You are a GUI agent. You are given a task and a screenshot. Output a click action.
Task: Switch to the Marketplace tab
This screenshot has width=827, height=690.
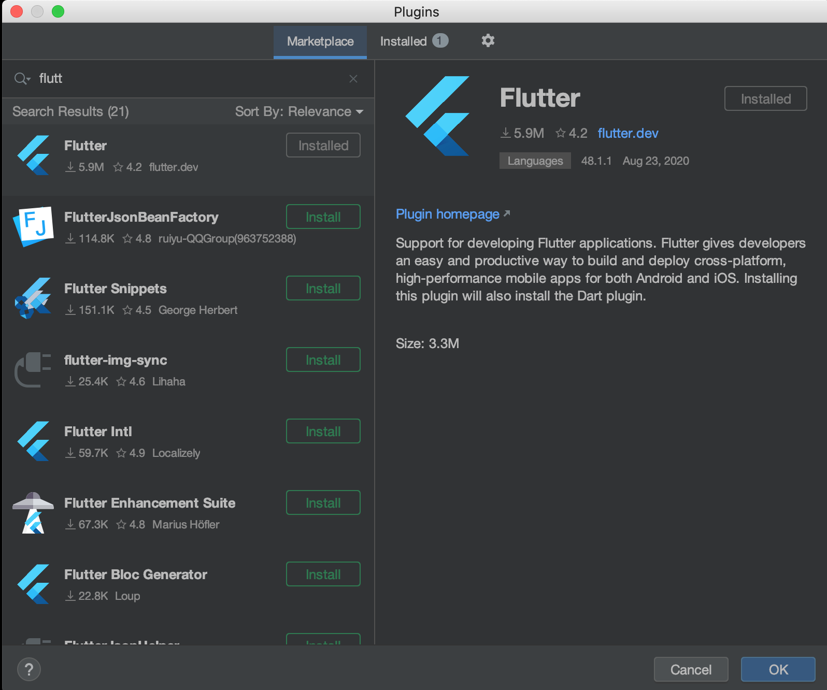(320, 41)
